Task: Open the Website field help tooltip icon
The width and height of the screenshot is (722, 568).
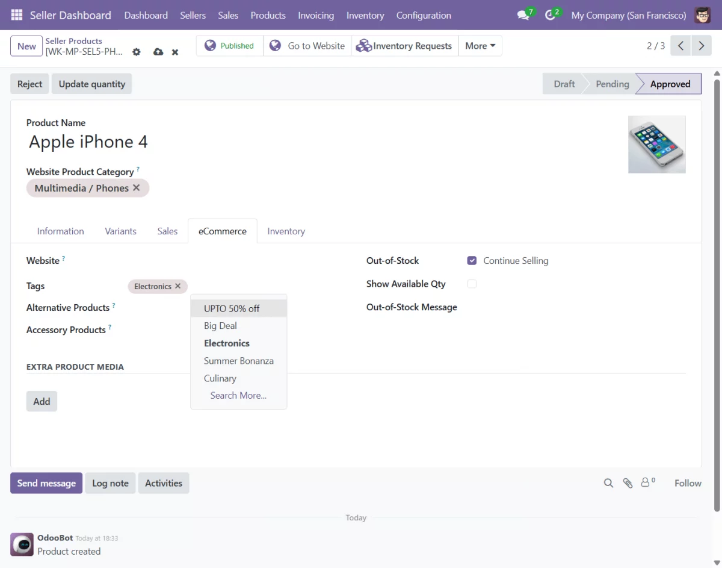Action: tap(63, 258)
